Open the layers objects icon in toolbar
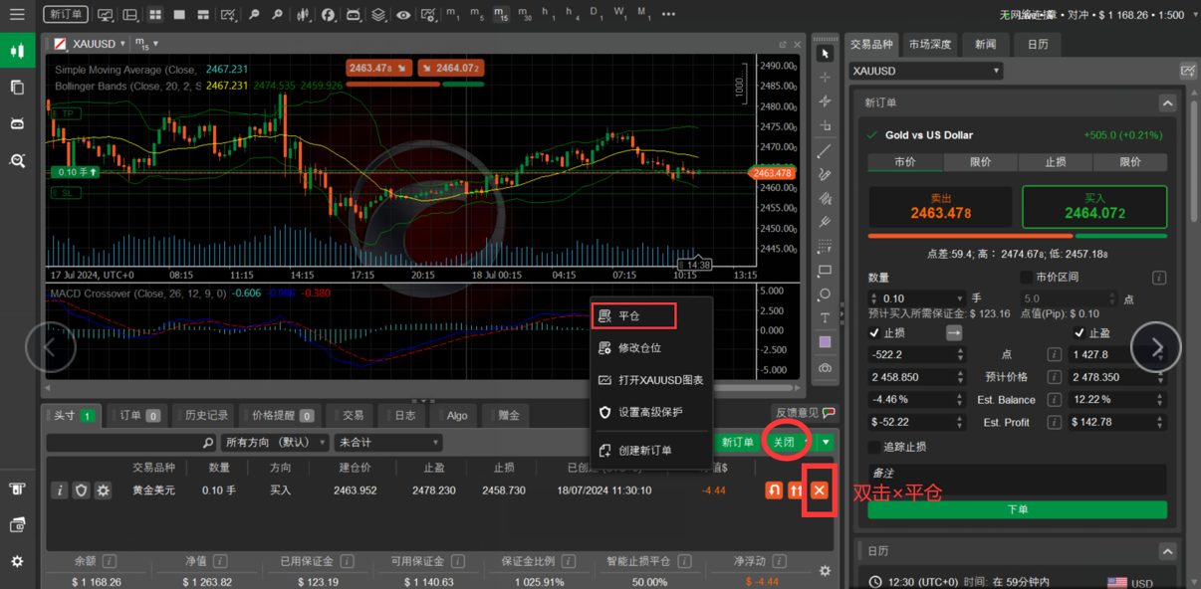The image size is (1201, 589). click(x=378, y=15)
